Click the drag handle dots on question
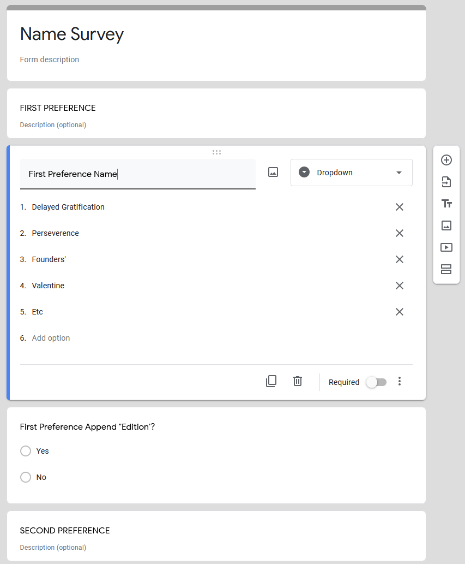465x564 pixels. tap(216, 152)
